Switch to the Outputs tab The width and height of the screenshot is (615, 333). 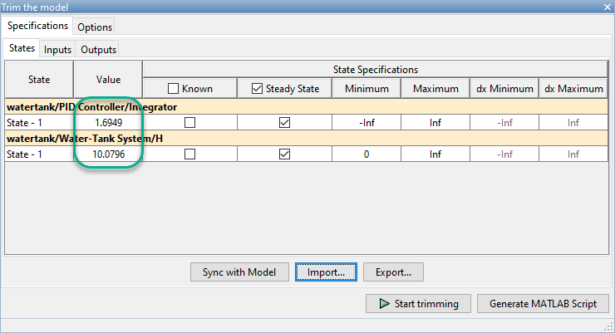coord(98,50)
